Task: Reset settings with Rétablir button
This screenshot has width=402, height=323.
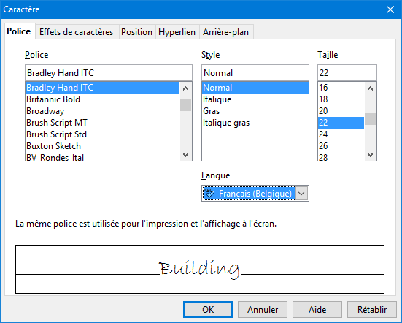Action: click(372, 310)
